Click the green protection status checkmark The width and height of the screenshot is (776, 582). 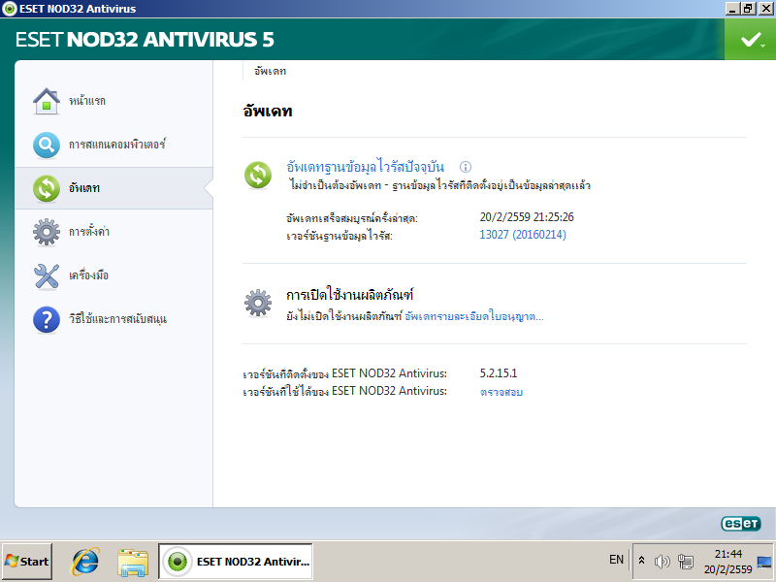click(x=750, y=40)
